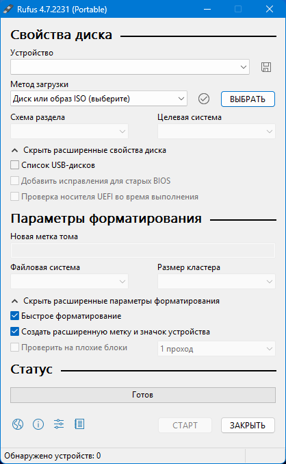The width and height of the screenshot is (286, 464).
Task: Click the Готов status progress bar
Action: pos(143,395)
